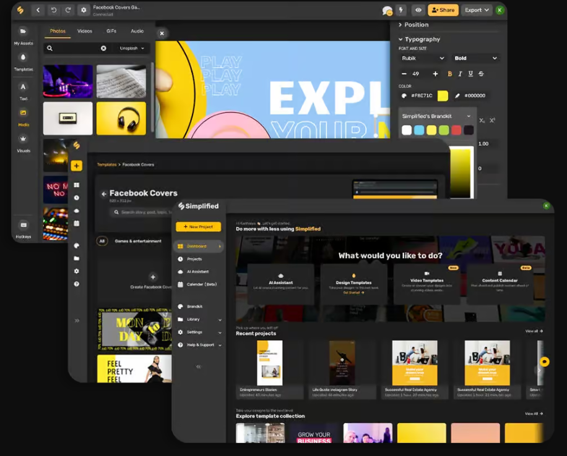Open My Assets panel

tap(23, 36)
